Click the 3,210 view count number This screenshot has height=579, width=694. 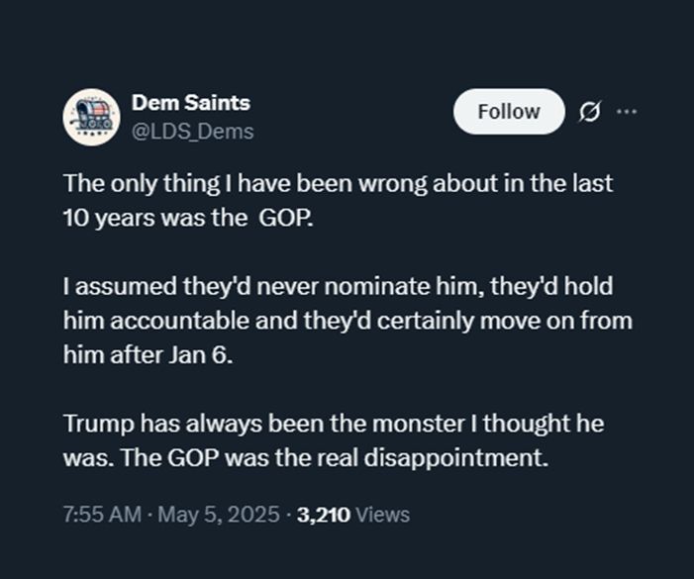324,515
